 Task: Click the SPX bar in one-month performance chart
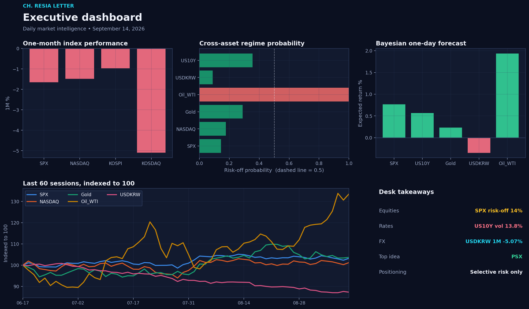click(x=44, y=66)
